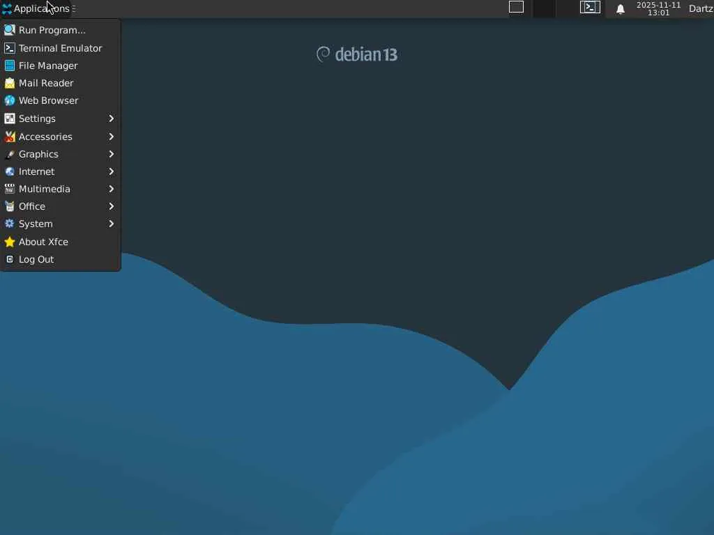Click the Accessories scissors icon
This screenshot has width=714, height=535.
[10, 137]
